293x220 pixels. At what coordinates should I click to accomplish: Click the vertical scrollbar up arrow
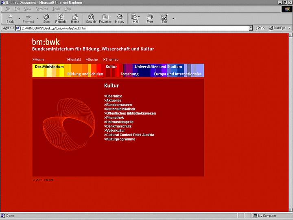tap(291, 35)
